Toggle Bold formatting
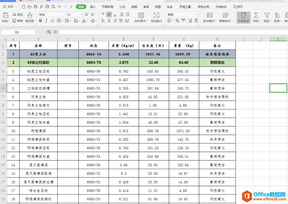The height and width of the screenshot is (204, 288). [41, 21]
